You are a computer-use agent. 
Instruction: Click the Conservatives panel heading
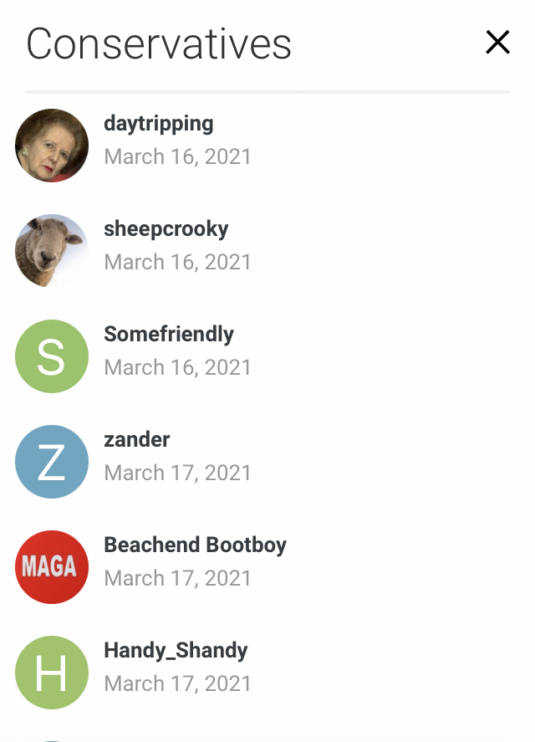point(159,43)
